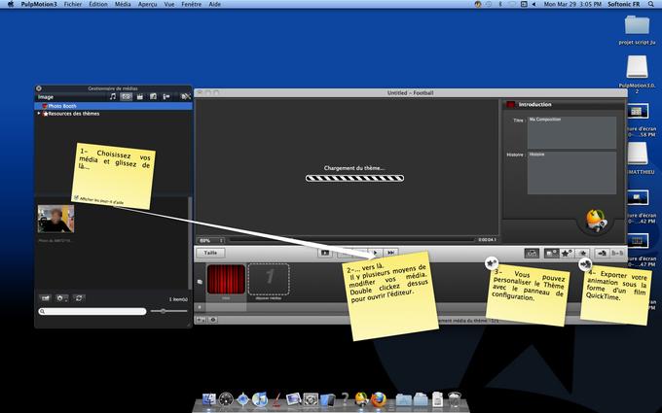Close the Gestionnaire de médias panel
The height and width of the screenshot is (413, 662).
[x=39, y=88]
